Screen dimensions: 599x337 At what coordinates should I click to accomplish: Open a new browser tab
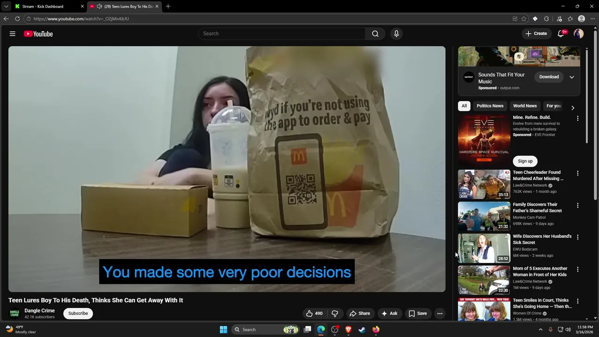[168, 6]
